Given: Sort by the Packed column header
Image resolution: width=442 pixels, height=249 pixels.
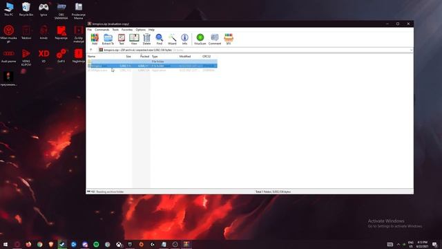Looking at the screenshot, I should 144,57.
